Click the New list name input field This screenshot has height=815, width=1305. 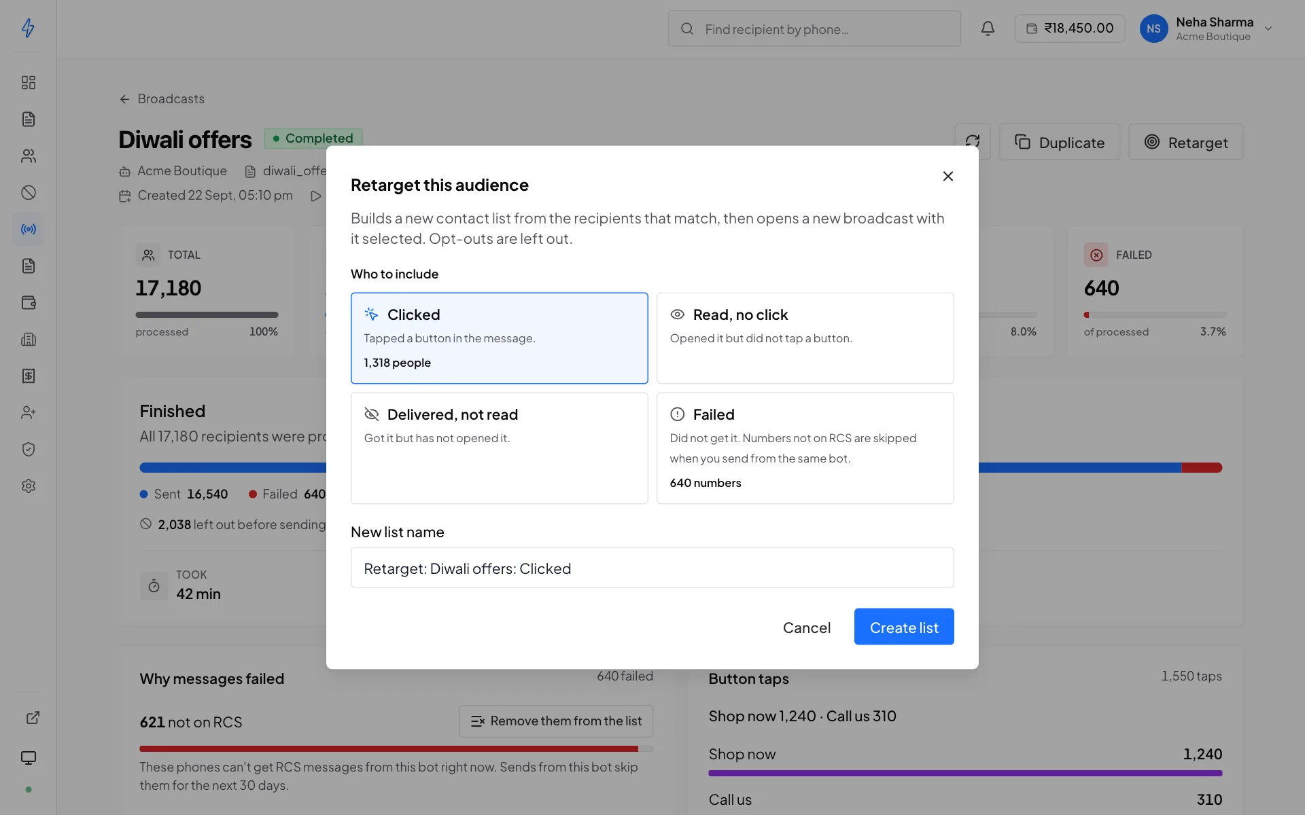click(652, 567)
